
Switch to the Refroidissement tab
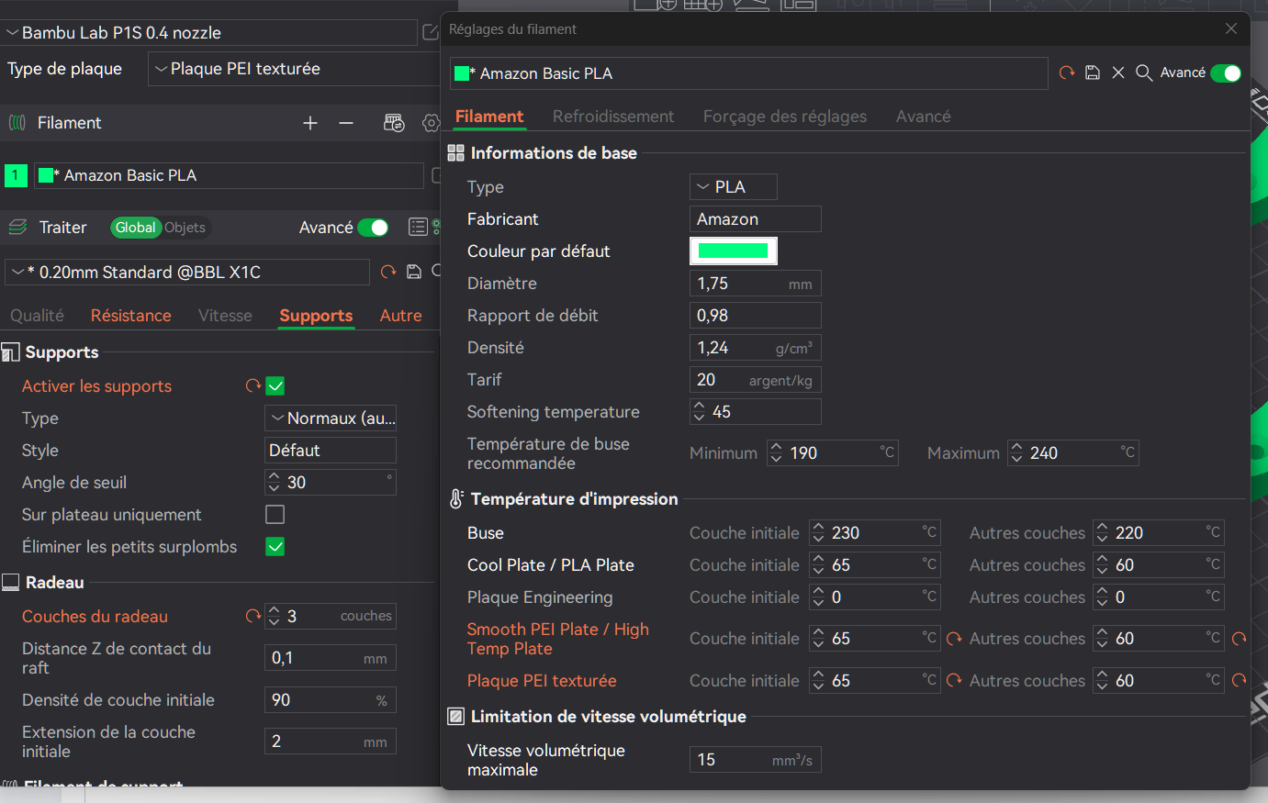pos(613,117)
